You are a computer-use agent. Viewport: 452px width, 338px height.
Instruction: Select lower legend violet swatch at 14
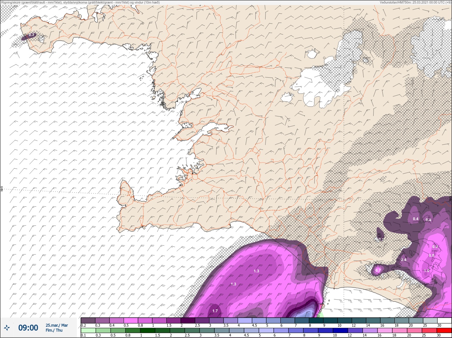371,331
